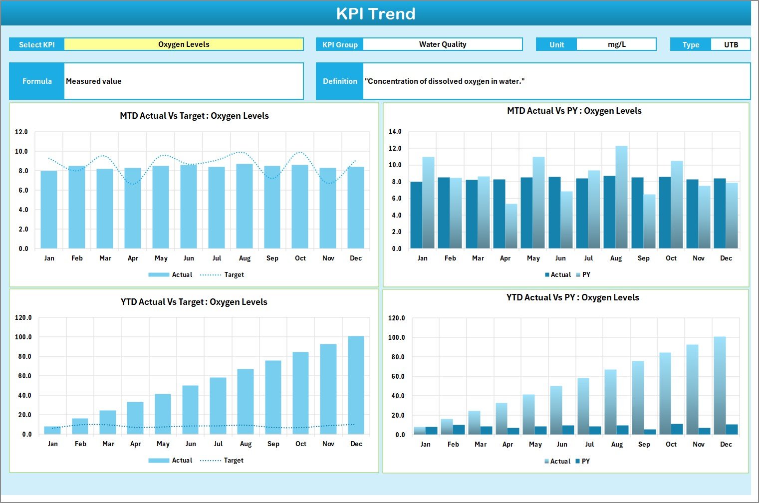The height and width of the screenshot is (503, 759).
Task: Select the Aug PY bar in MTD Actual Vs PY
Action: click(621, 197)
